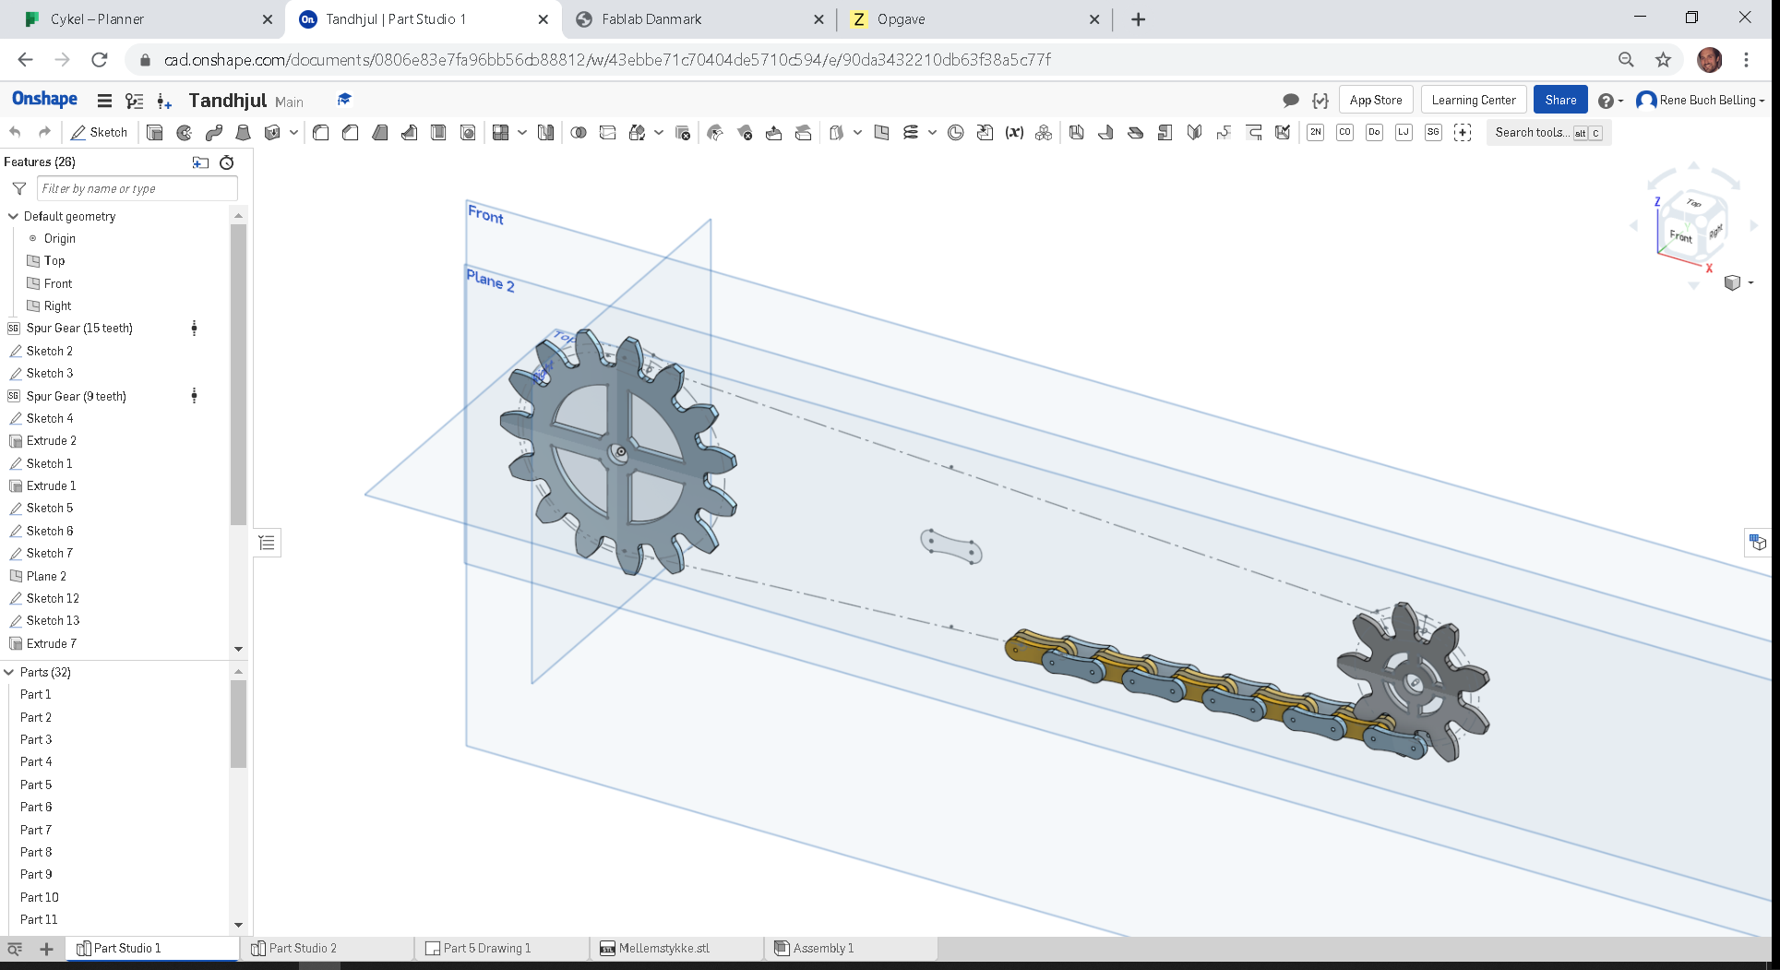Select the Loft tool
Image resolution: width=1780 pixels, height=970 pixels.
point(244,133)
